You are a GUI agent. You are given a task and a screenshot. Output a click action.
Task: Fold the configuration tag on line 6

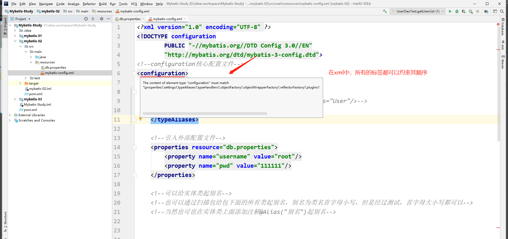point(134,73)
